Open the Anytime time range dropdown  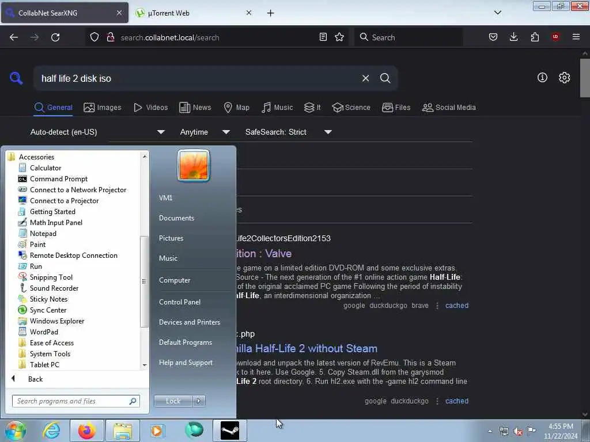(x=205, y=132)
